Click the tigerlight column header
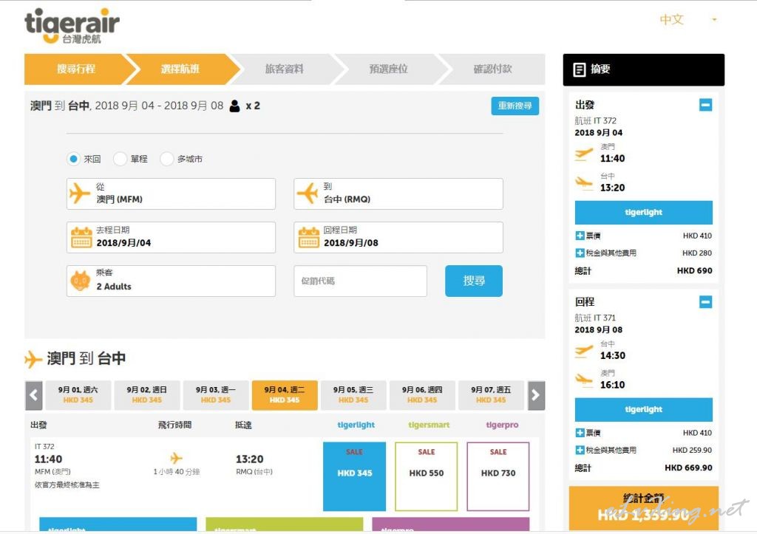 point(356,425)
